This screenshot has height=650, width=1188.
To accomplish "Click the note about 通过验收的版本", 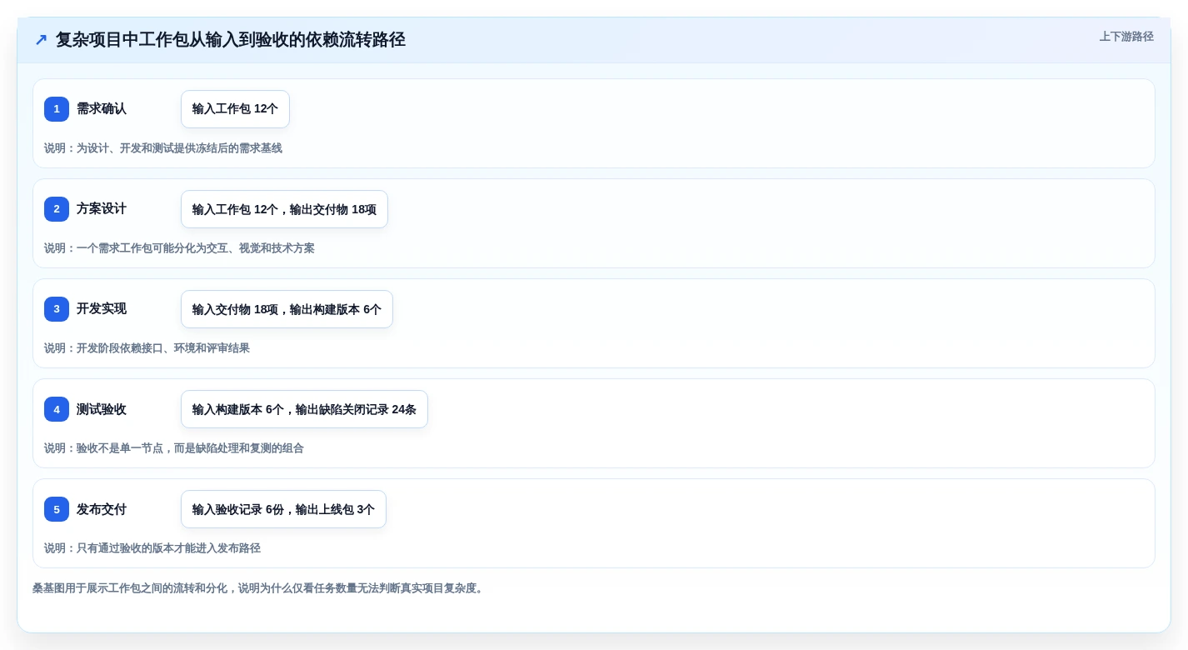I will (152, 548).
